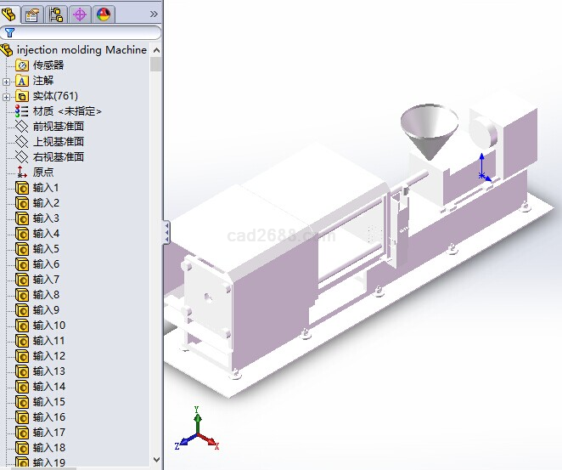This screenshot has width=562, height=470.
Task: Expand the 实体(761) solid bodies folder
Action: tap(7, 96)
